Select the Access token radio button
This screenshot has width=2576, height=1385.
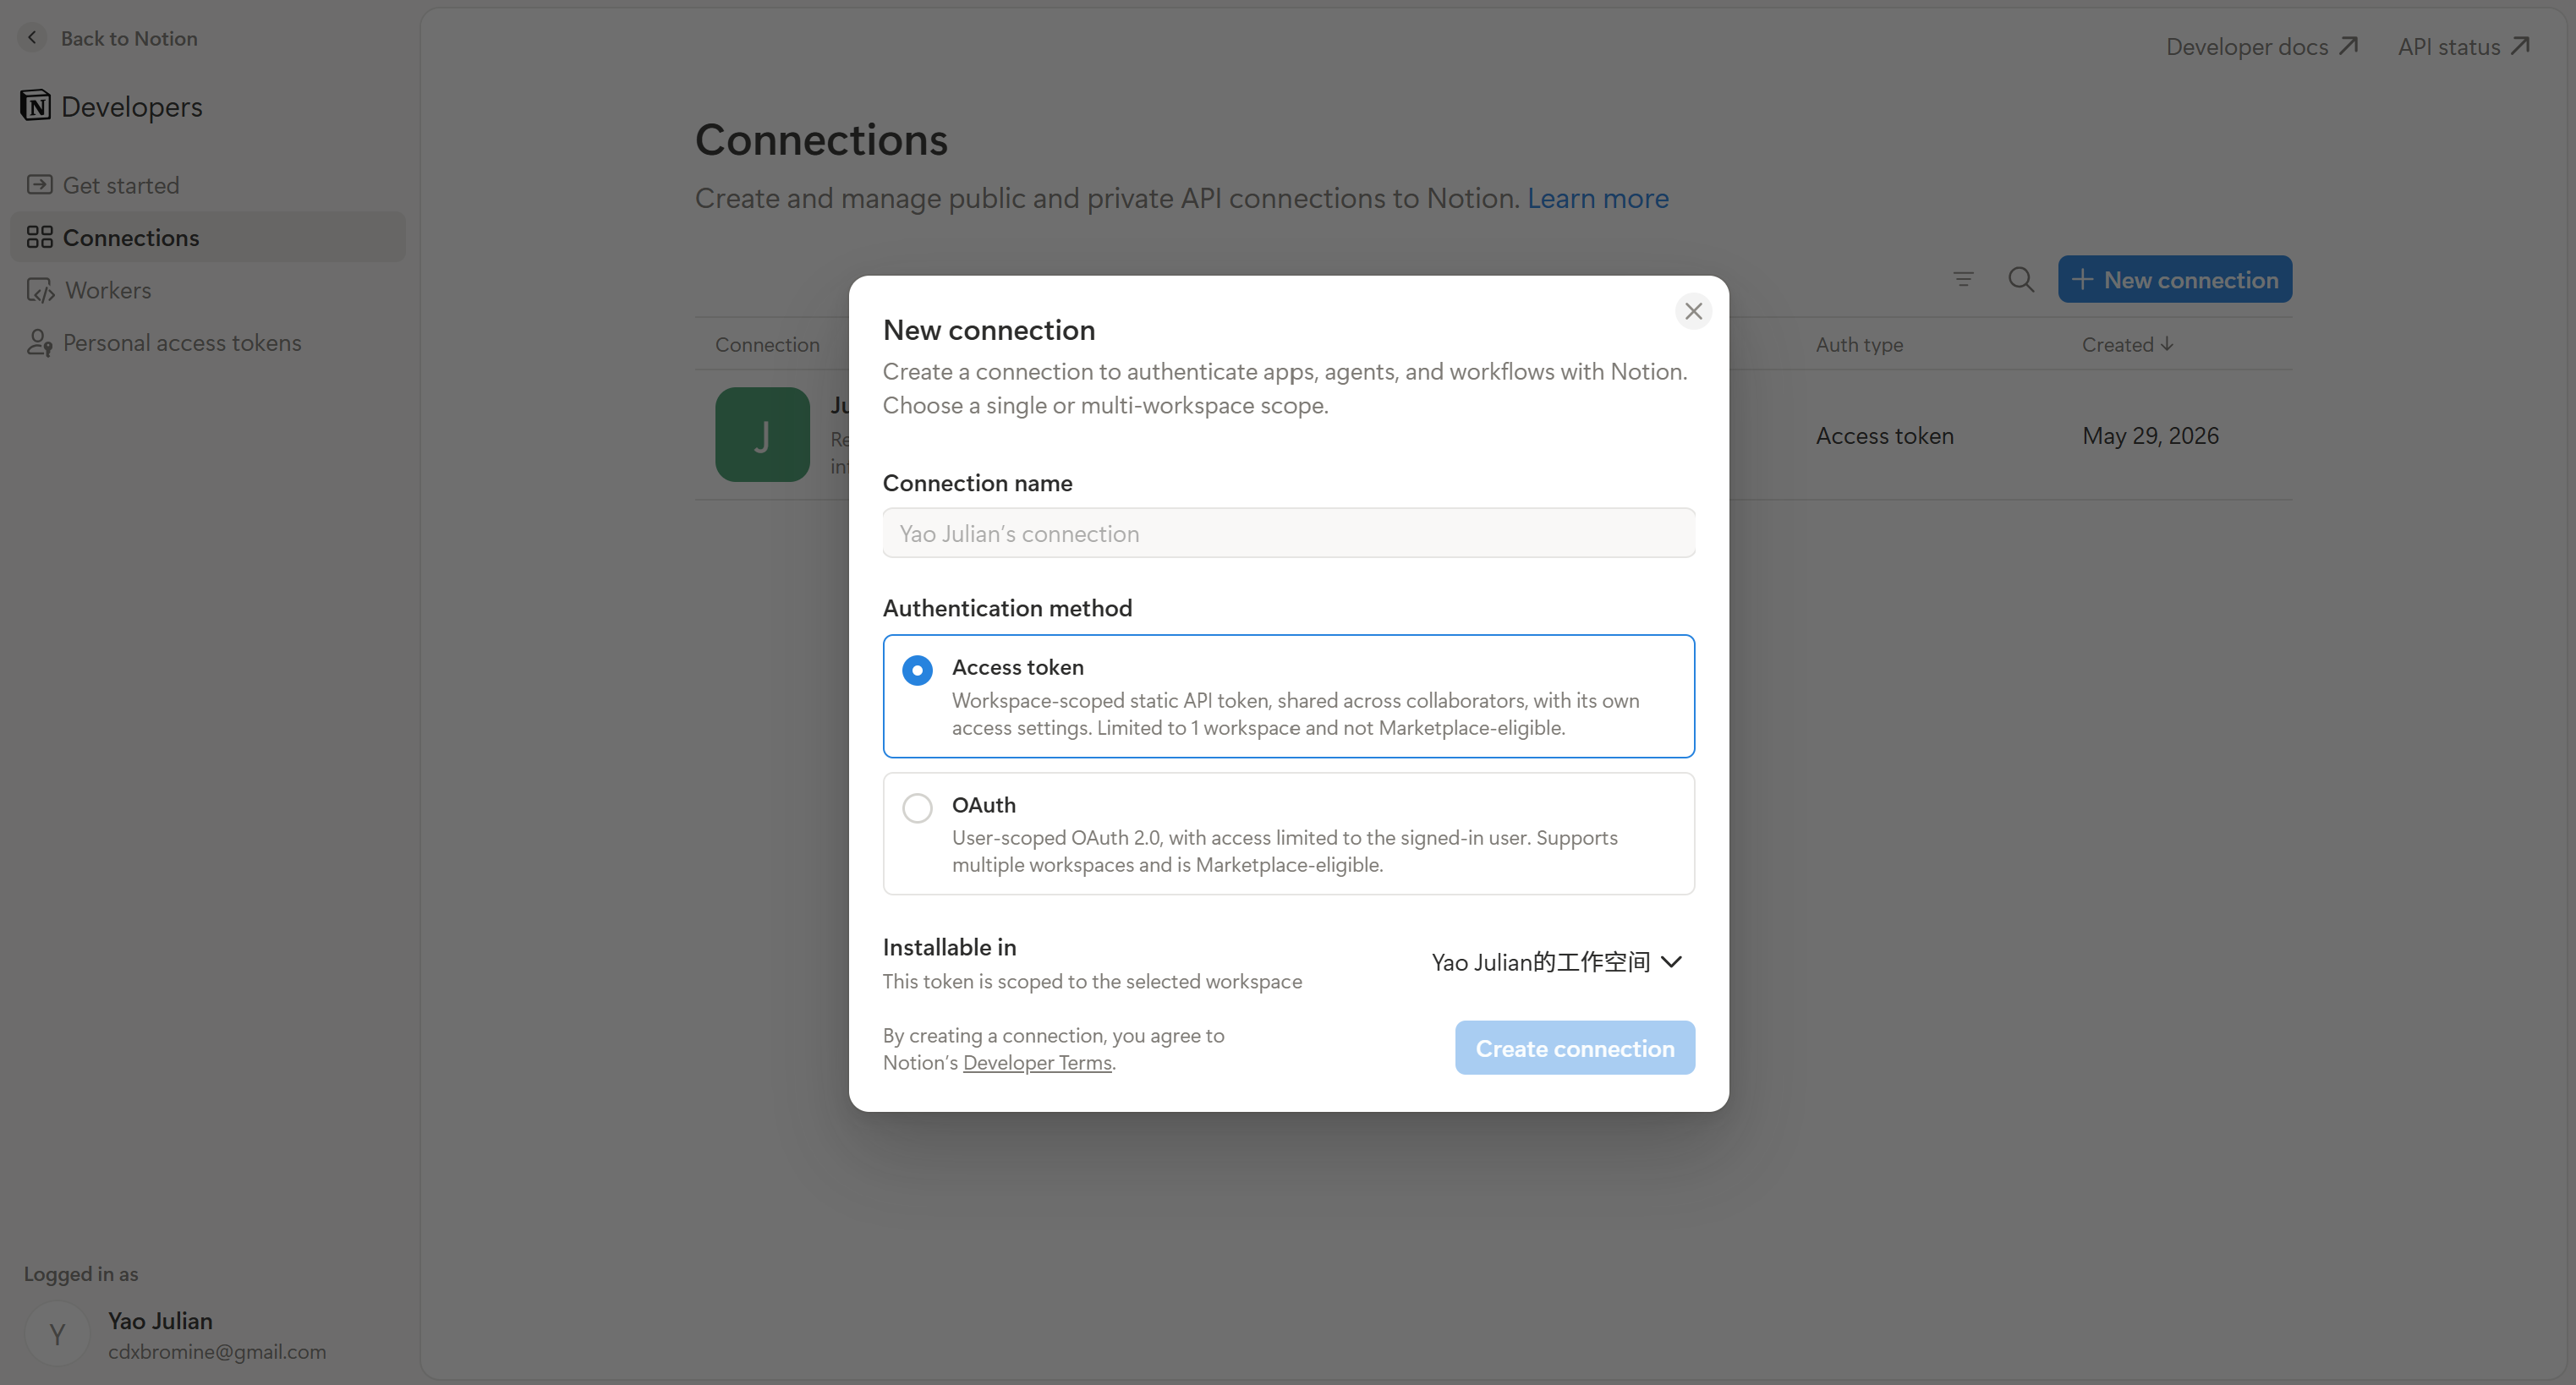[x=917, y=670]
